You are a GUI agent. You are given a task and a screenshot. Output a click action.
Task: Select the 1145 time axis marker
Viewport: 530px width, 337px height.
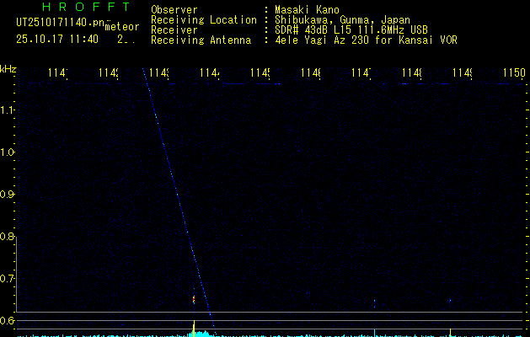pyautogui.click(x=260, y=74)
